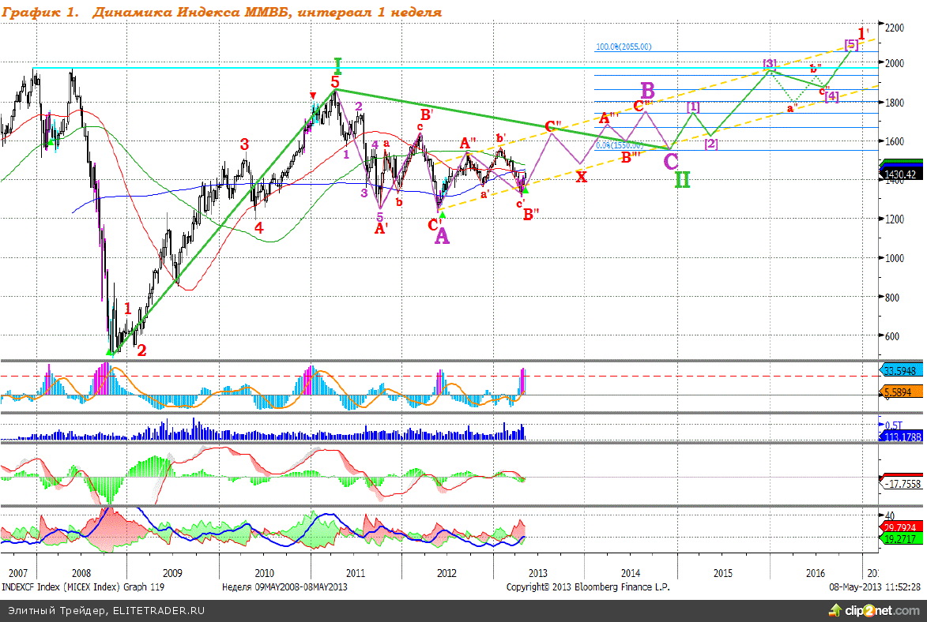Click the blue 33.5948 indicator value tag

point(902,369)
